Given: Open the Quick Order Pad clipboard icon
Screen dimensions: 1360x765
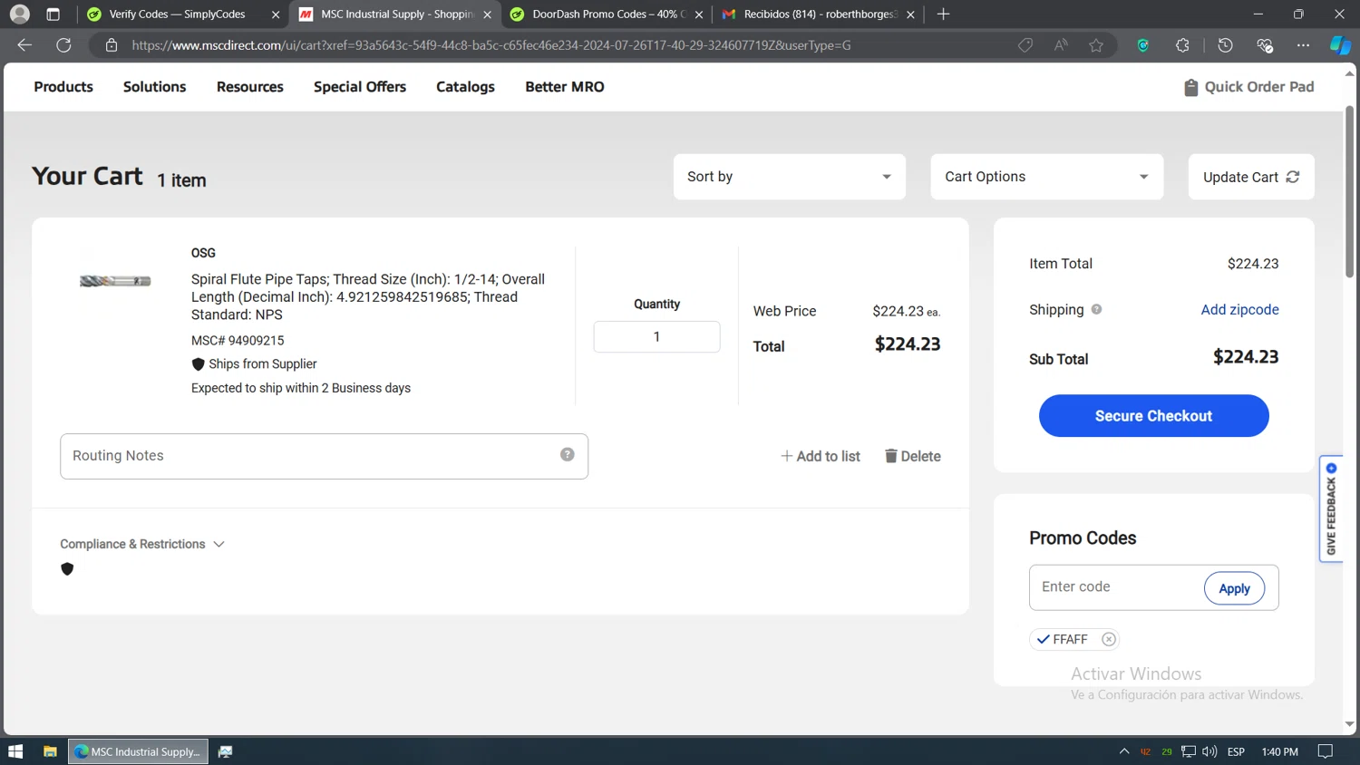Looking at the screenshot, I should (x=1190, y=87).
